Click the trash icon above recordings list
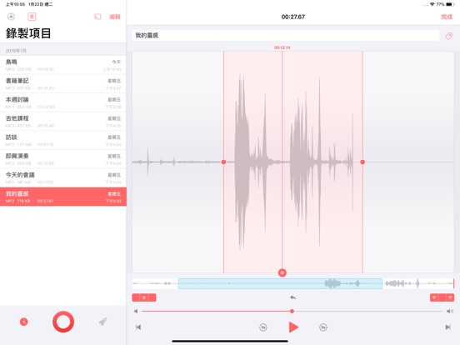460x345 pixels. (x=32, y=17)
